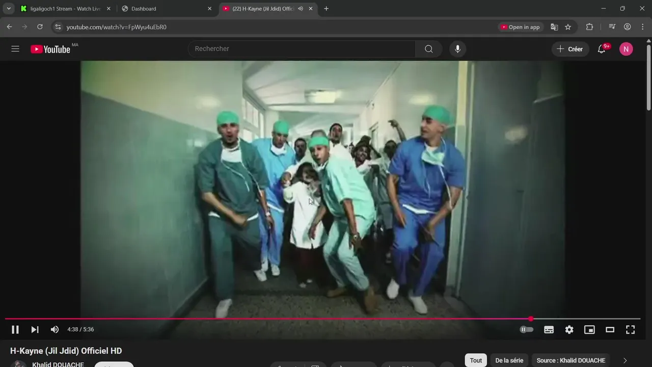The image size is (652, 367).
Task: Mute the video volume
Action: pos(55,330)
